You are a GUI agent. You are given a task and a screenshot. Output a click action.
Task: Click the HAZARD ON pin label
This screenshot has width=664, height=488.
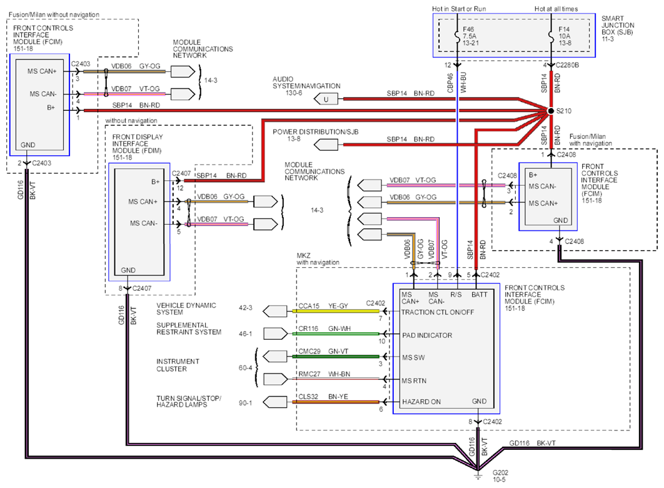pos(421,402)
